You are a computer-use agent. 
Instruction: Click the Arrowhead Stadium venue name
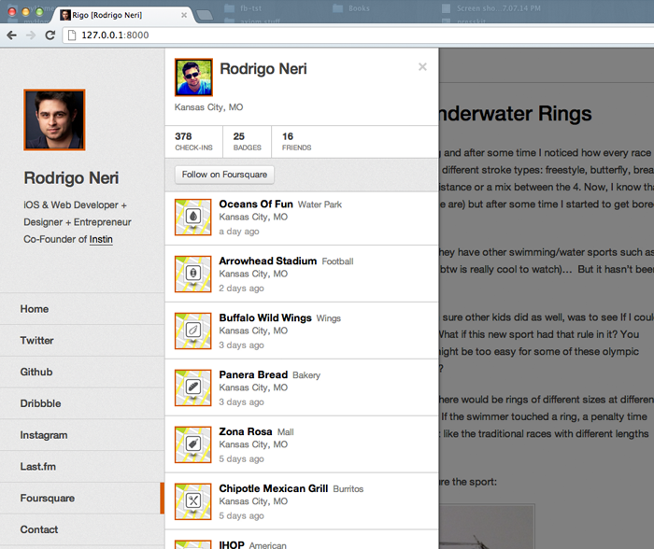[268, 260]
